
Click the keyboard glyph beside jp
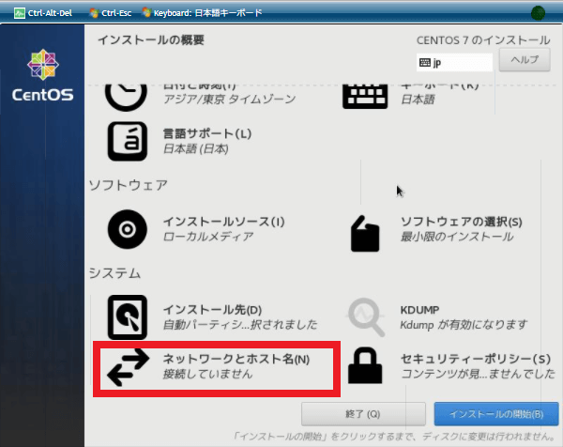point(425,63)
